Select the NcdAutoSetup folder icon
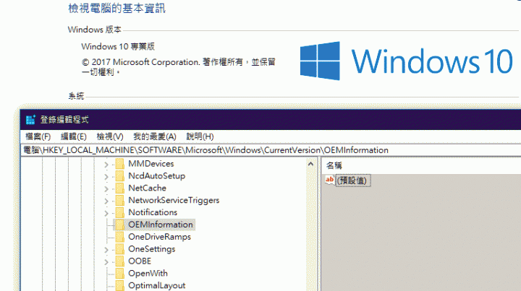 point(119,176)
